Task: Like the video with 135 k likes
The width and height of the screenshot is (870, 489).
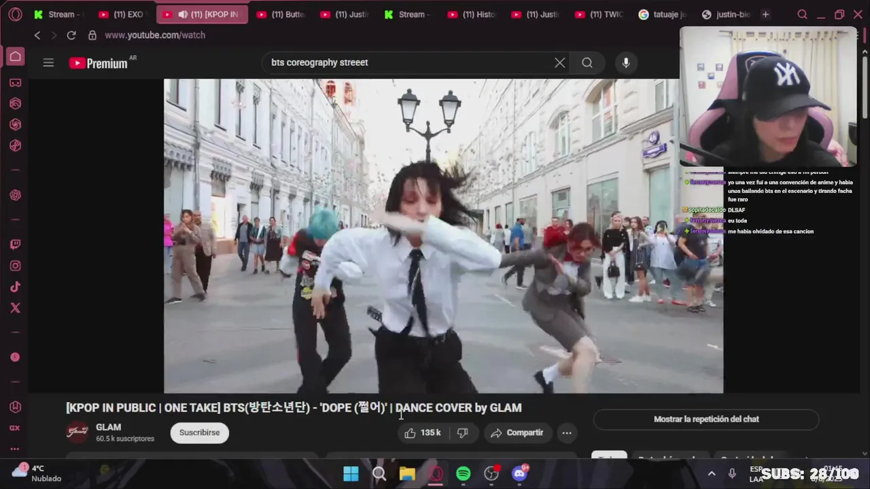Action: 423,433
